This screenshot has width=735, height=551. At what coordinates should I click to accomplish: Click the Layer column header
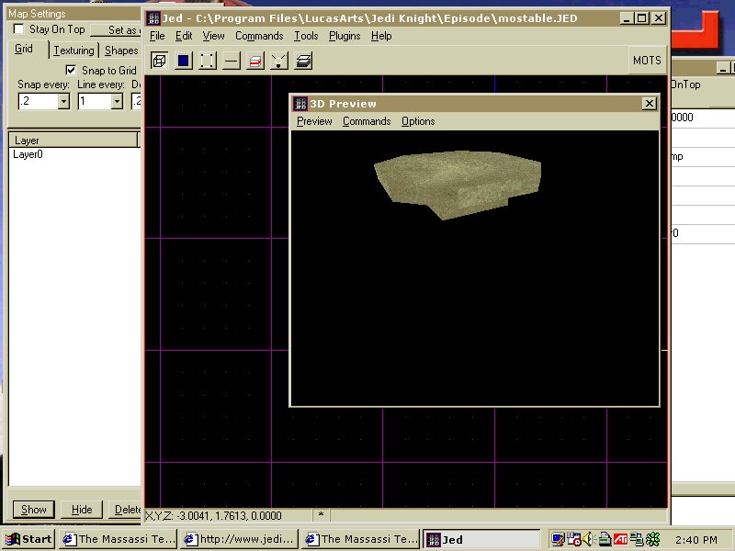coord(73,141)
